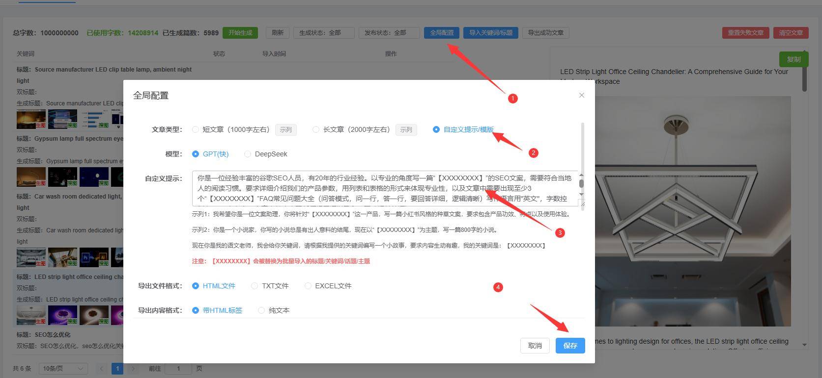The height and width of the screenshot is (378, 822).
Task: Select 自定义提示/模版 option
Action: point(463,129)
